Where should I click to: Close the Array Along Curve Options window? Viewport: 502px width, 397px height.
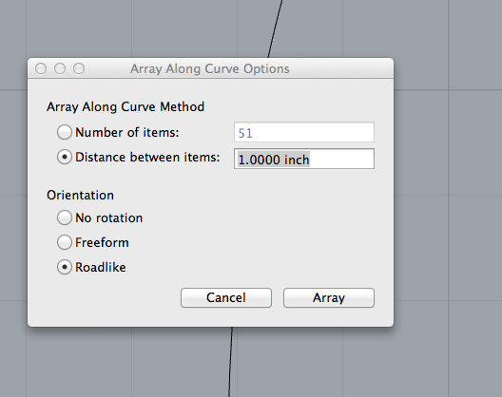point(41,68)
